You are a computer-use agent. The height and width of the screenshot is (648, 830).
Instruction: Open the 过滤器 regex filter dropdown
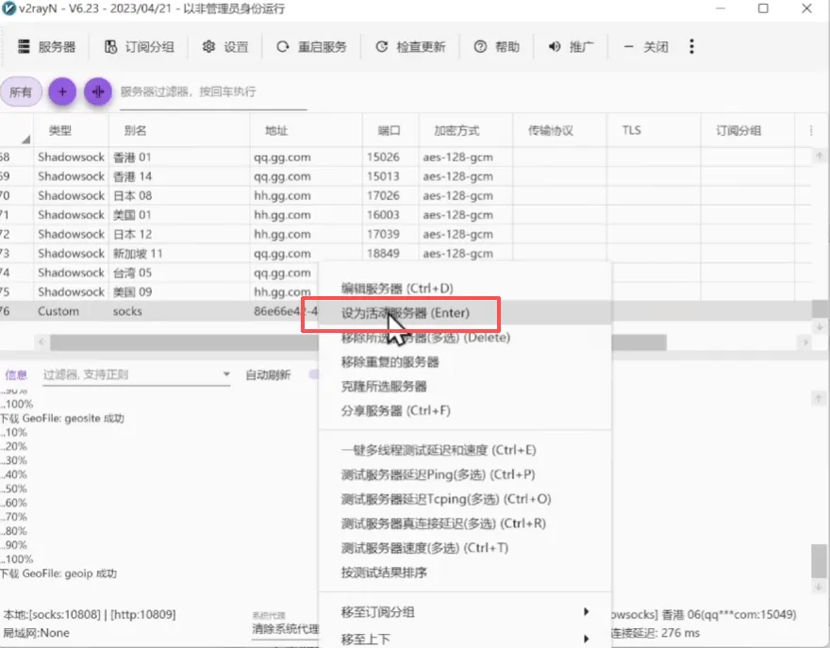(226, 374)
